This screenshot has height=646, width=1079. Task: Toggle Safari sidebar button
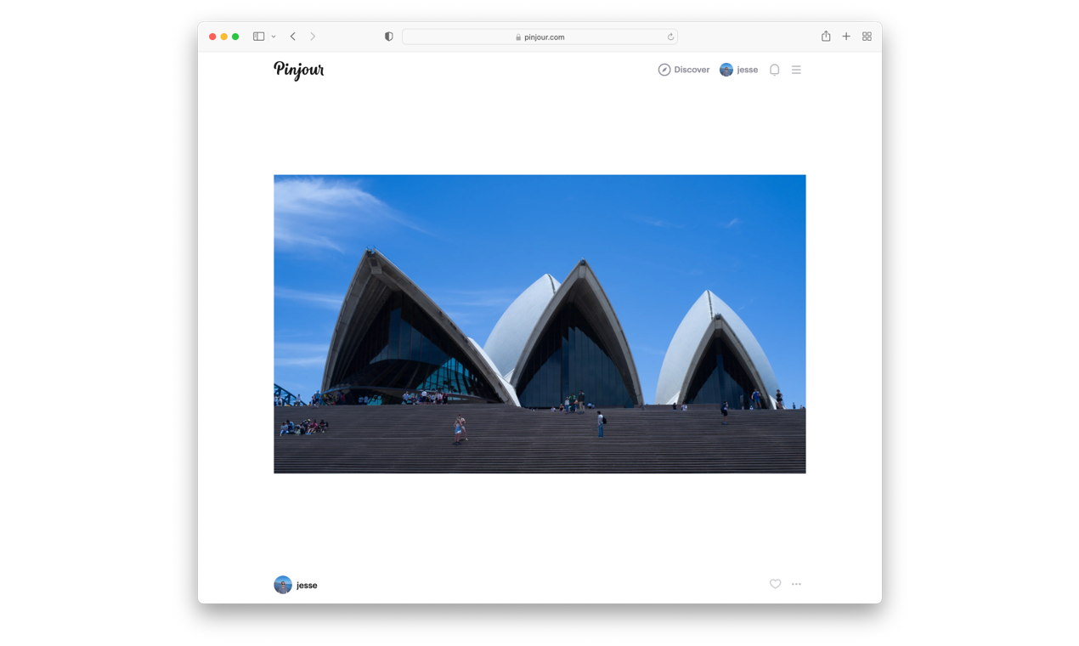[x=259, y=37]
